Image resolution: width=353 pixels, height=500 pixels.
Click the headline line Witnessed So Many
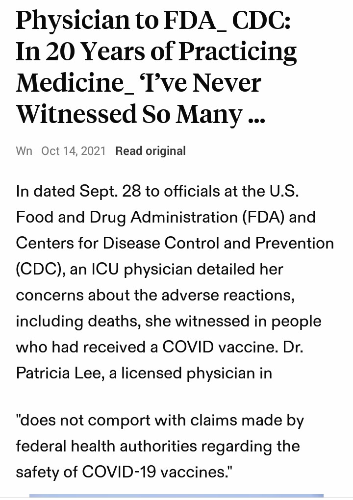click(x=129, y=113)
